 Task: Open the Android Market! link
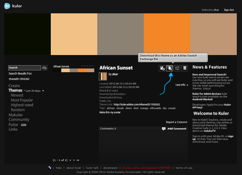click(x=202, y=99)
